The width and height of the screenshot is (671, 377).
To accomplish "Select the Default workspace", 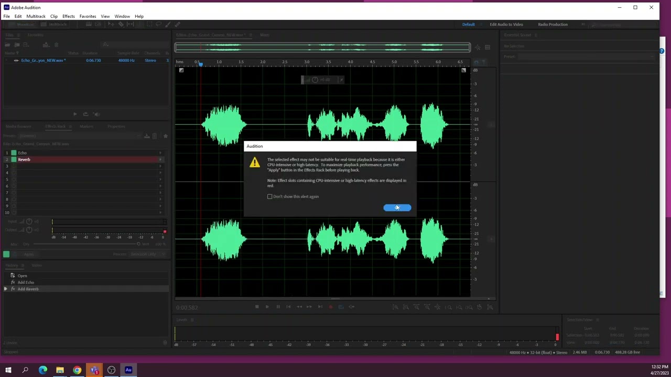I will [468, 25].
